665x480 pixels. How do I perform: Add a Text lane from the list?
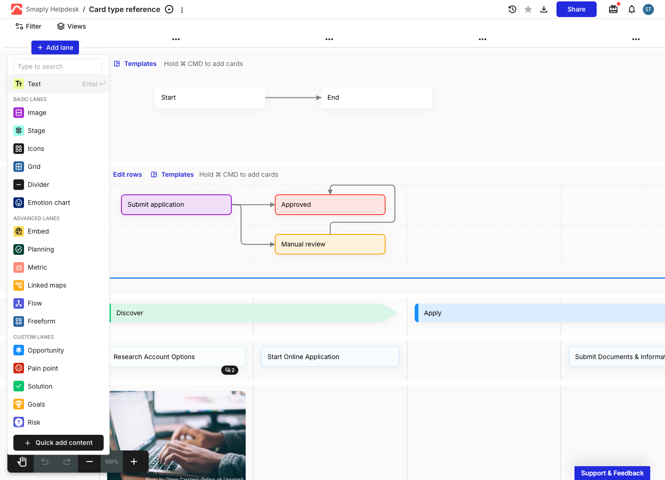pyautogui.click(x=59, y=84)
